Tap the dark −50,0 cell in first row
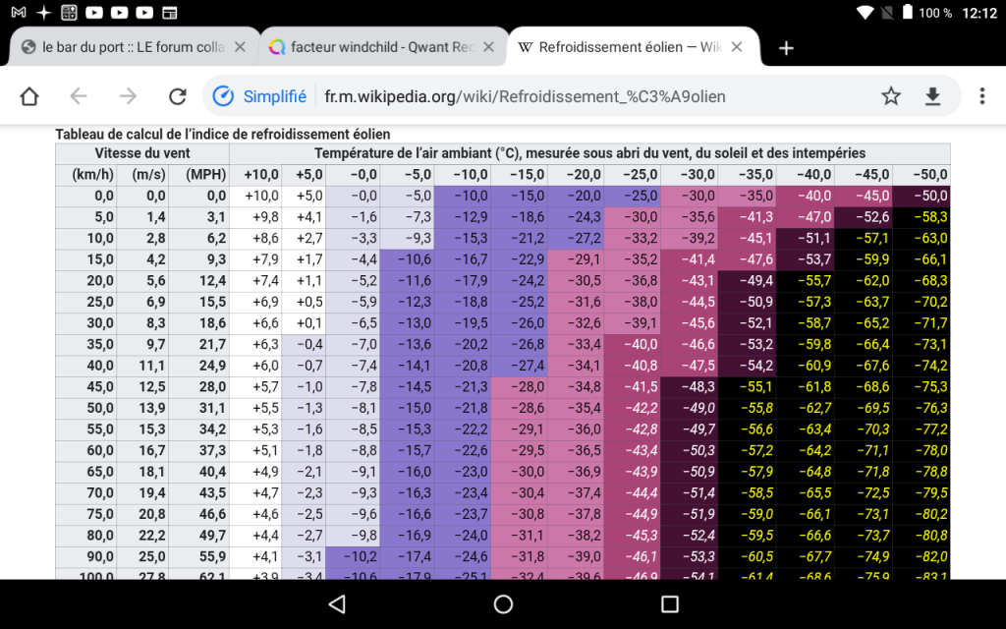1006x629 pixels. 922,197
